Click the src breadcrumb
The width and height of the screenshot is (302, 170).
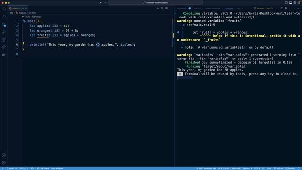(11, 13)
